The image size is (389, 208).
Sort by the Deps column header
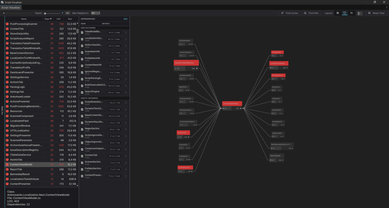[x=48, y=19]
